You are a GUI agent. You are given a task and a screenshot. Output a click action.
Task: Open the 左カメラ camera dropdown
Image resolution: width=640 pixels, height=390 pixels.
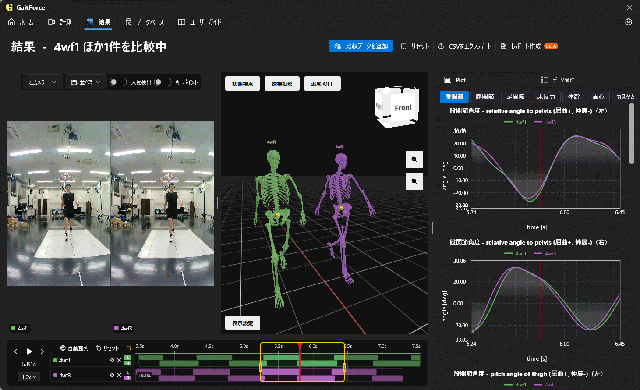tap(42, 82)
